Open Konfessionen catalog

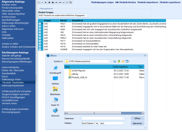pos(9,17)
